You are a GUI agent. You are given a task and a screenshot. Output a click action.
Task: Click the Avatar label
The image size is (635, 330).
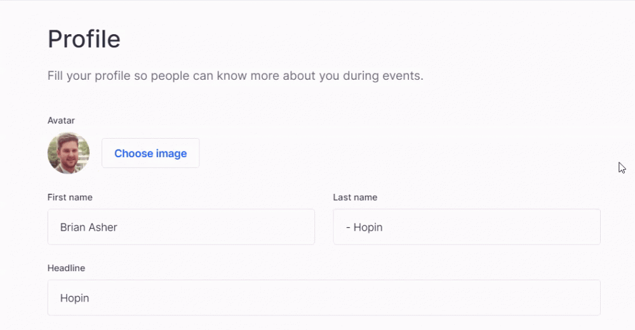pyautogui.click(x=61, y=120)
